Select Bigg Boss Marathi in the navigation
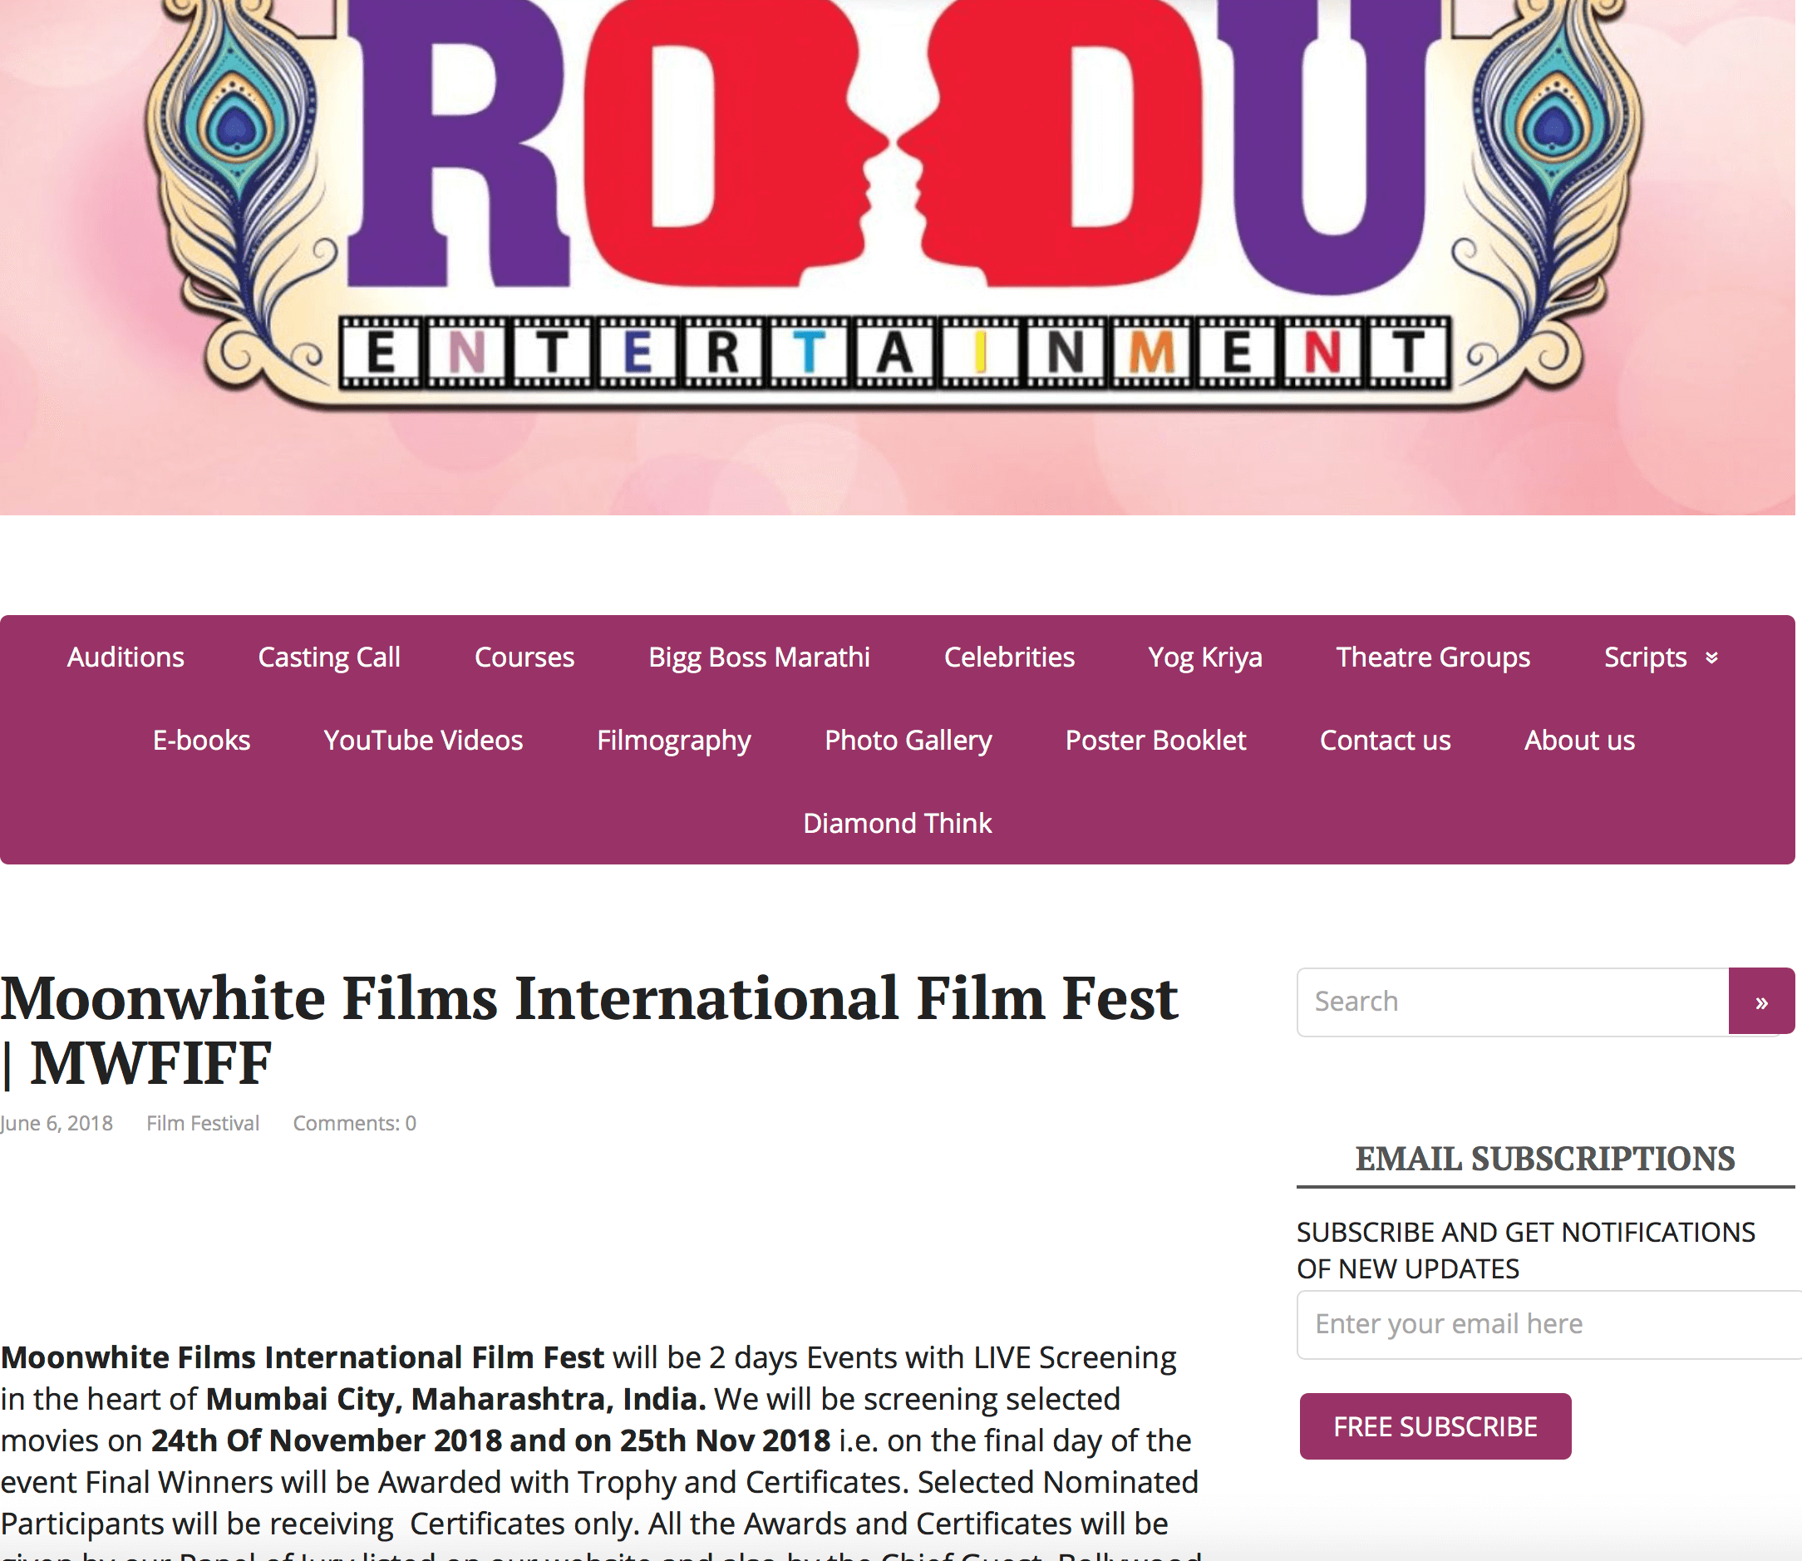1802x1561 pixels. [759, 657]
